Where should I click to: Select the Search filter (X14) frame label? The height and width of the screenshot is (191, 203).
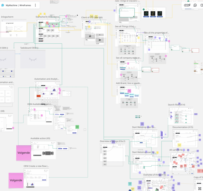pyautogui.click(x=176, y=105)
